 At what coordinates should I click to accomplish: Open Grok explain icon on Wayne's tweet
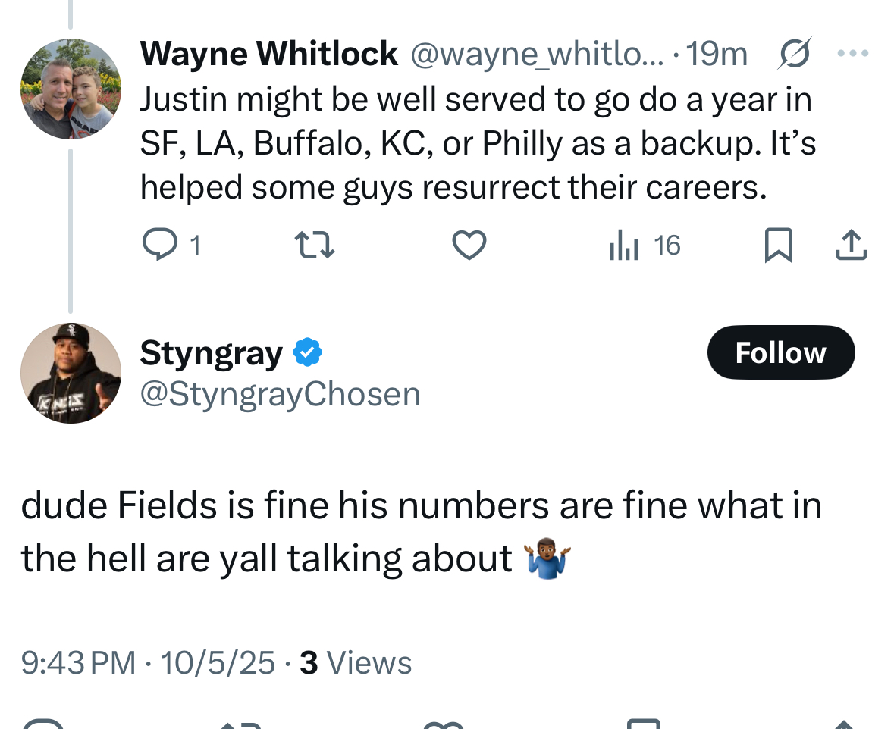tap(794, 54)
